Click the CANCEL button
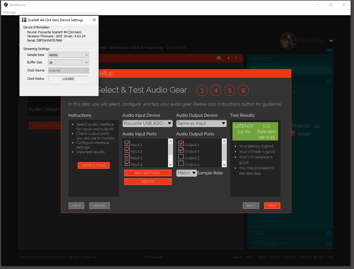354x269 pixels. (99, 206)
